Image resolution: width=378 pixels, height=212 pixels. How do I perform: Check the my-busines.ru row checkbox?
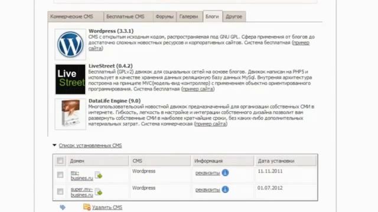point(60,175)
